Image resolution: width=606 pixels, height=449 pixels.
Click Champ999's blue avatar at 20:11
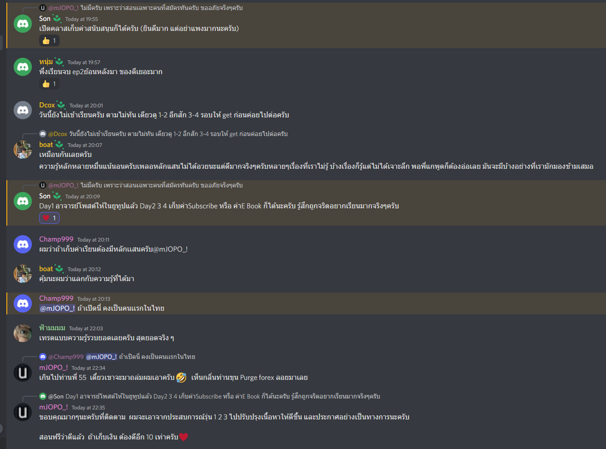[x=23, y=244]
